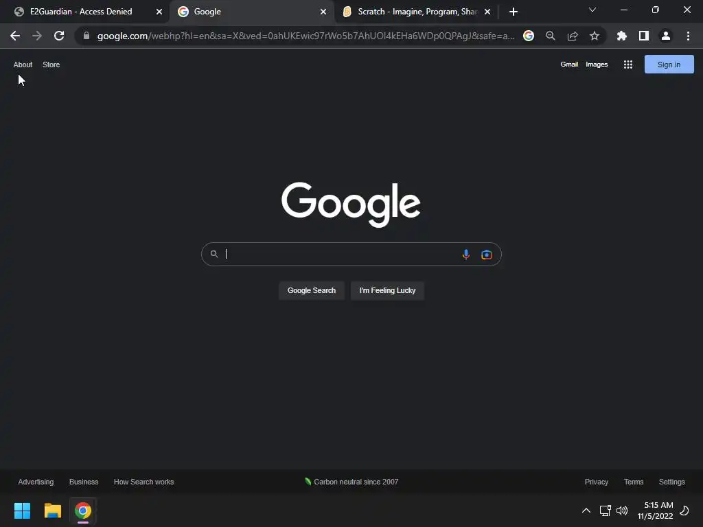703x527 pixels.
Task: Open the clock and date panel
Action: (655, 511)
